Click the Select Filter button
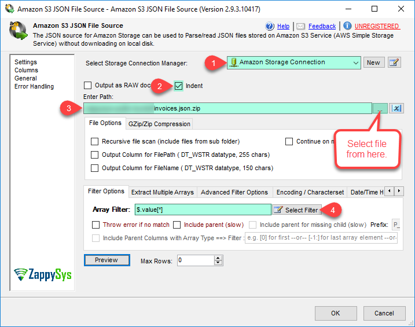Image resolution: width=415 pixels, height=327 pixels. (x=297, y=210)
